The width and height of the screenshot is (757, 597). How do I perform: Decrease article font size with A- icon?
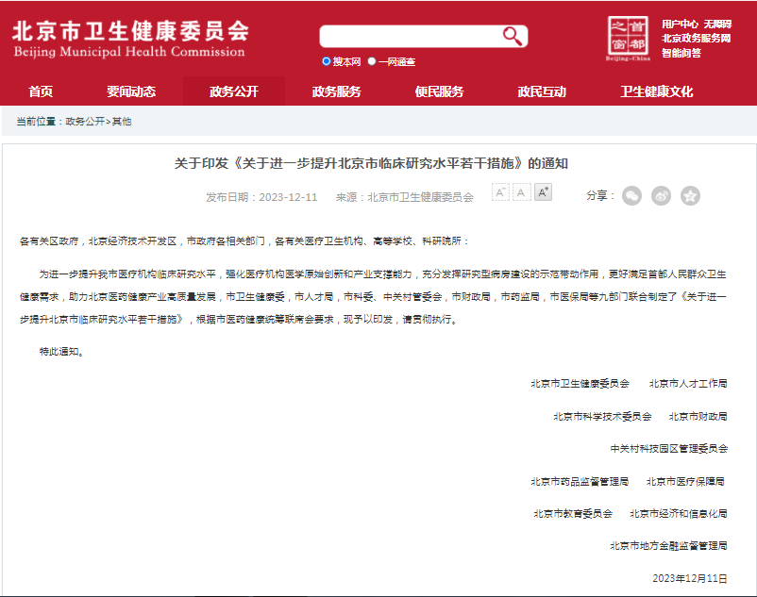pyautogui.click(x=500, y=192)
